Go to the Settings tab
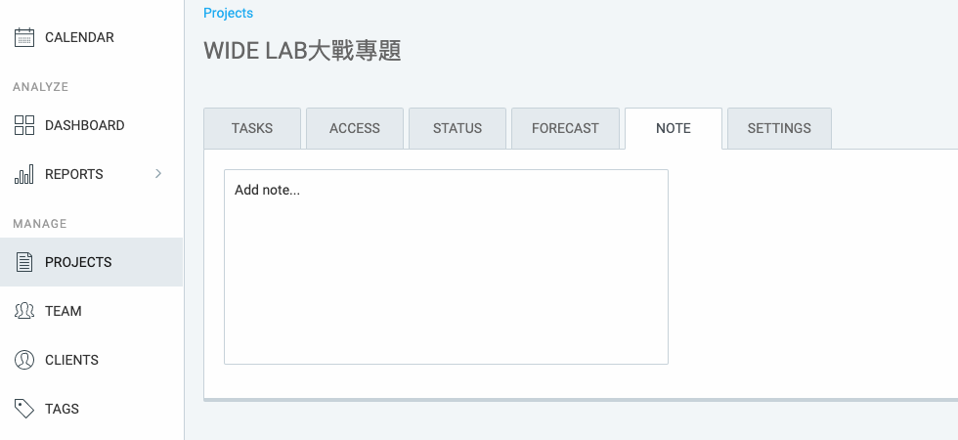This screenshot has height=440, width=958. [x=780, y=128]
